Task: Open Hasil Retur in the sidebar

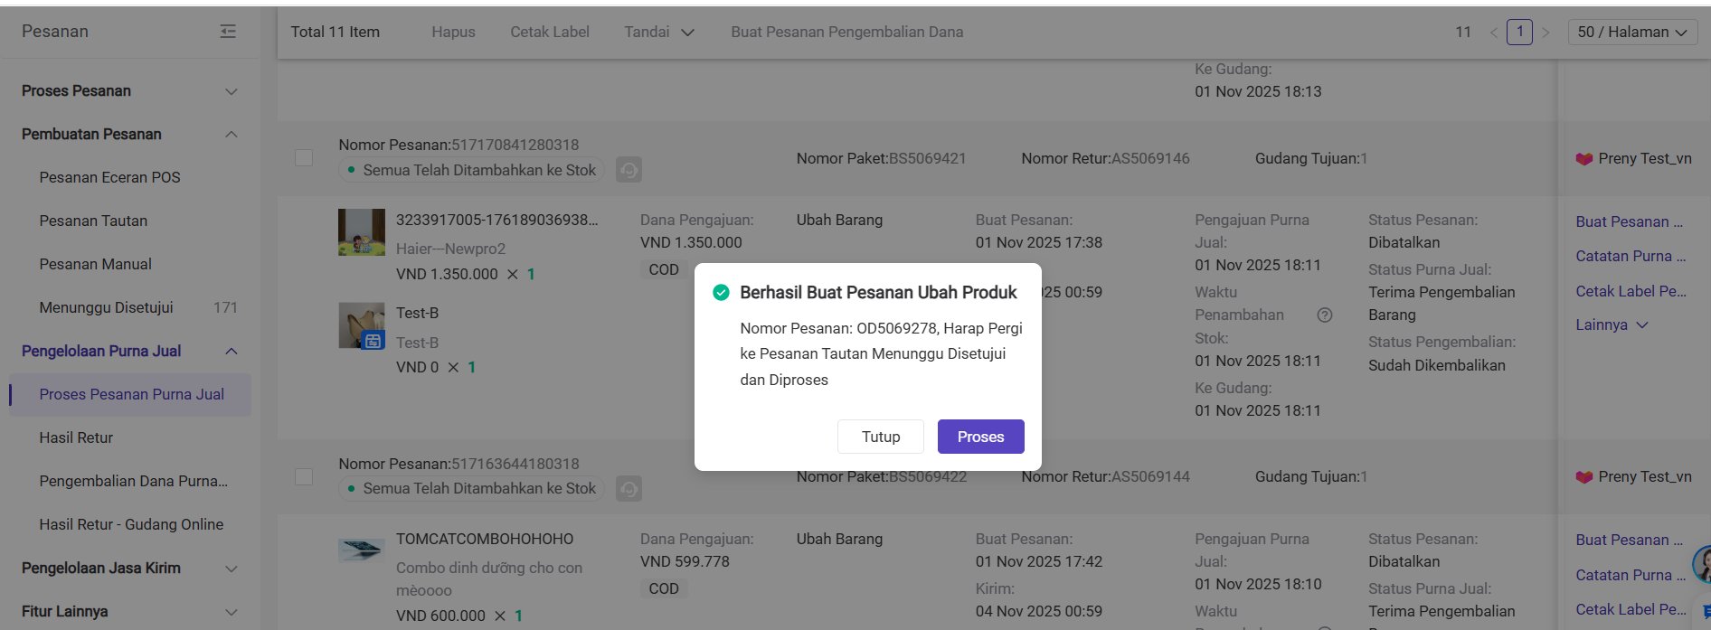Action: [x=76, y=437]
